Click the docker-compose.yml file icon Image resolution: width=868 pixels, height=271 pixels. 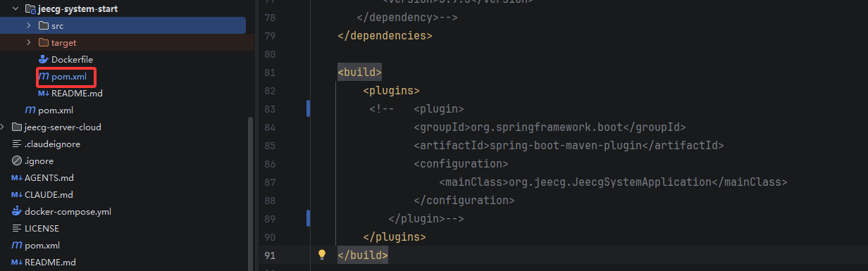point(17,211)
